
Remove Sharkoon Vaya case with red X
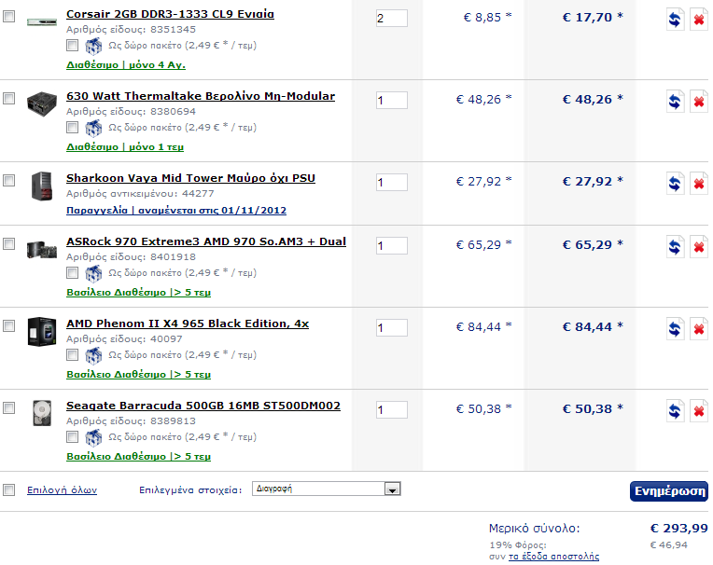[x=699, y=183]
